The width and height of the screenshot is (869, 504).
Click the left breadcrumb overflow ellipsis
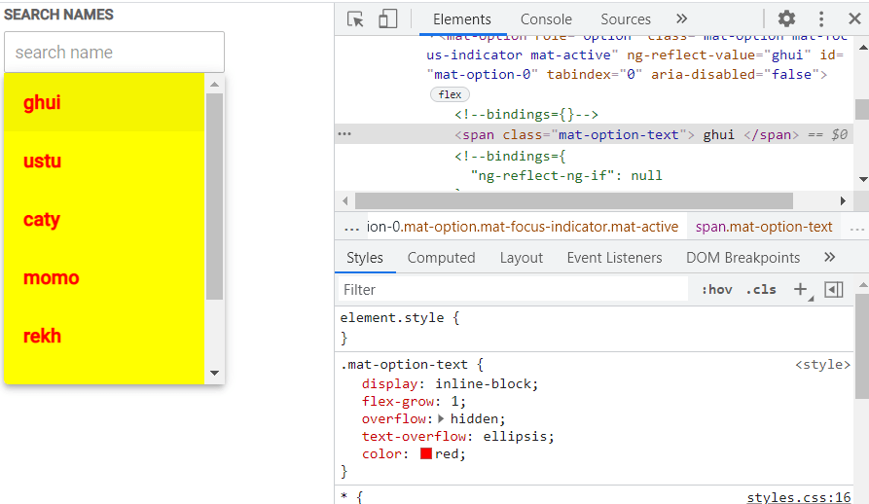(x=351, y=228)
